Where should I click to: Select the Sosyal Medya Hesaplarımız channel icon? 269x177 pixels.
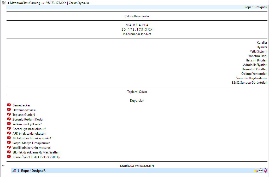[9, 143]
